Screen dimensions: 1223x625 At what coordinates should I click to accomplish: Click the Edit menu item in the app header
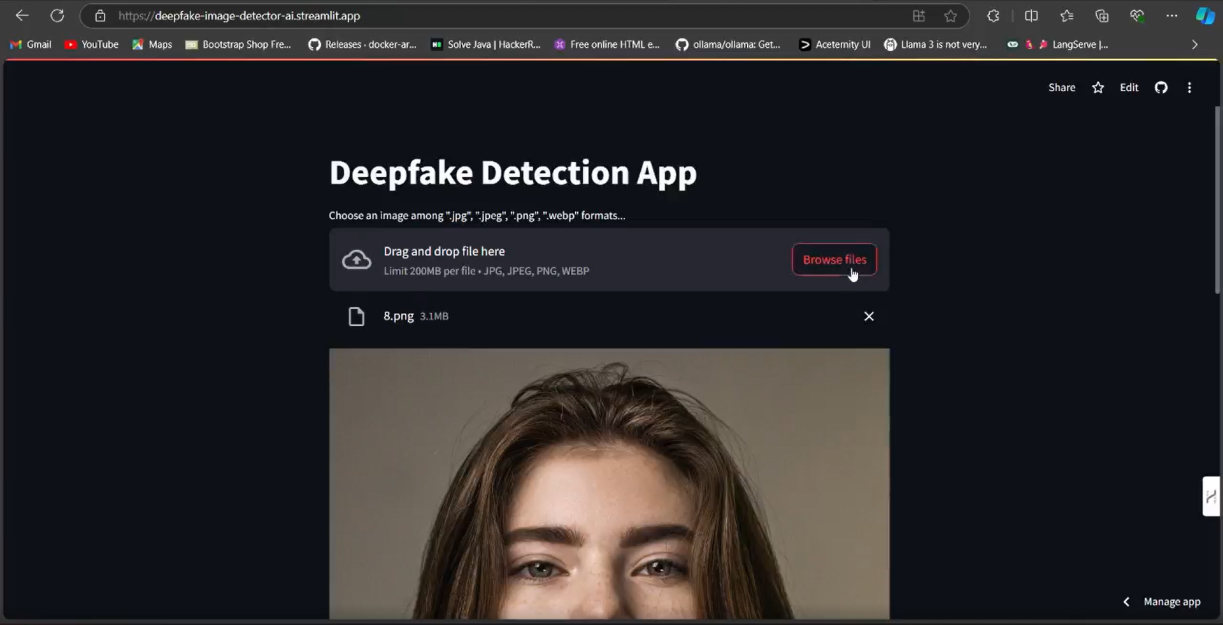tap(1129, 87)
